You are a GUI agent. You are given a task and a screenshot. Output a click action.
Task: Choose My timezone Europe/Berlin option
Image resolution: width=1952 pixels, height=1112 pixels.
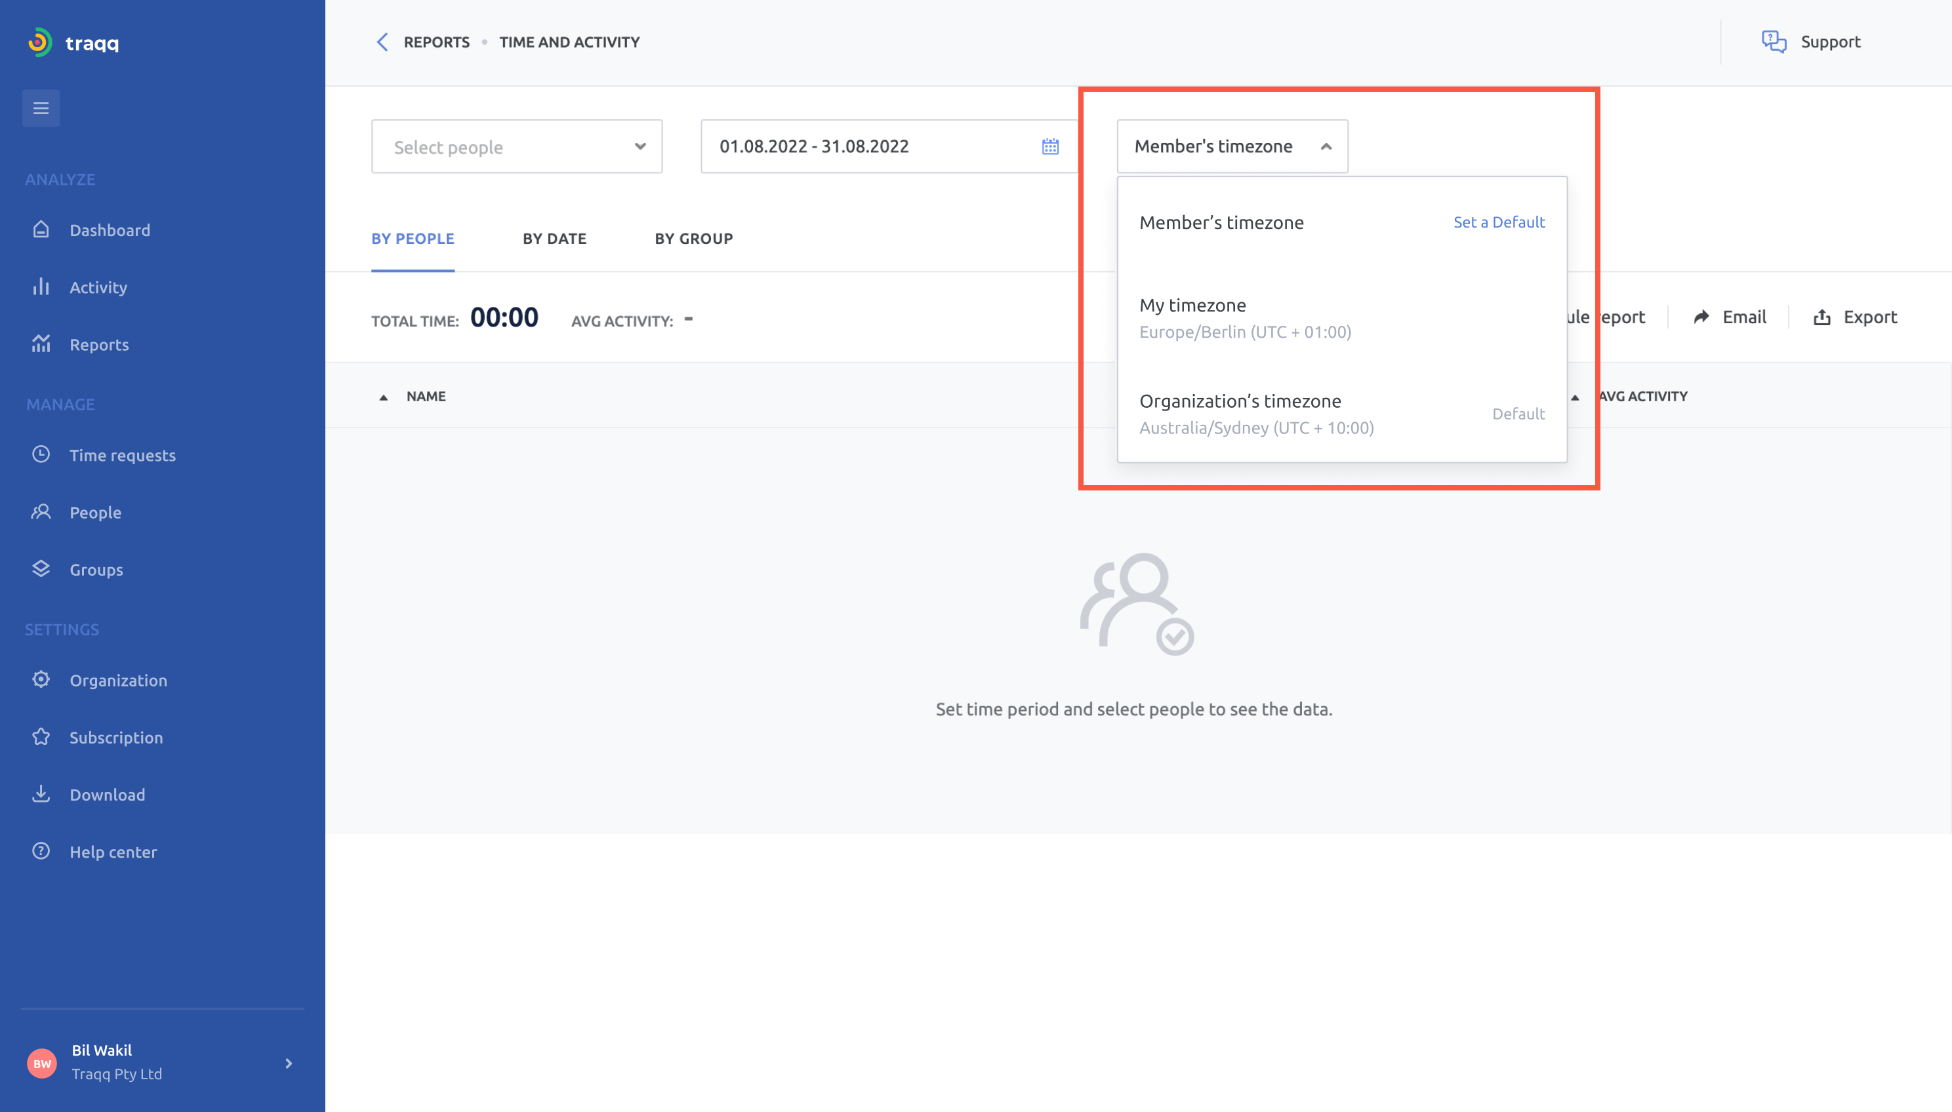click(x=1343, y=318)
